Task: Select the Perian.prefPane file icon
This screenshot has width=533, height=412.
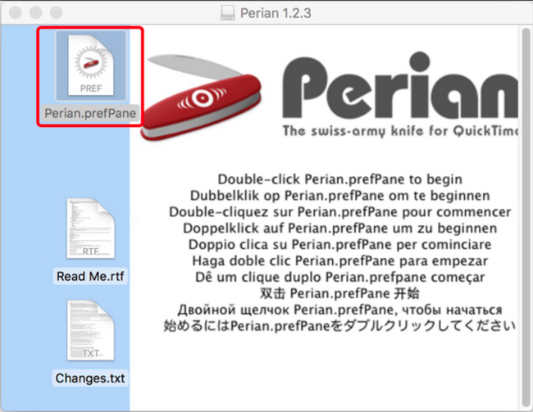Action: [91, 66]
